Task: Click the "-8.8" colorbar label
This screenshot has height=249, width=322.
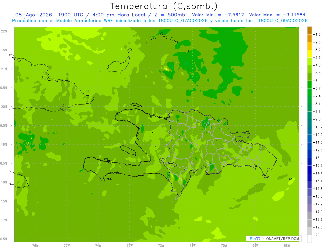Action: [317, 111]
